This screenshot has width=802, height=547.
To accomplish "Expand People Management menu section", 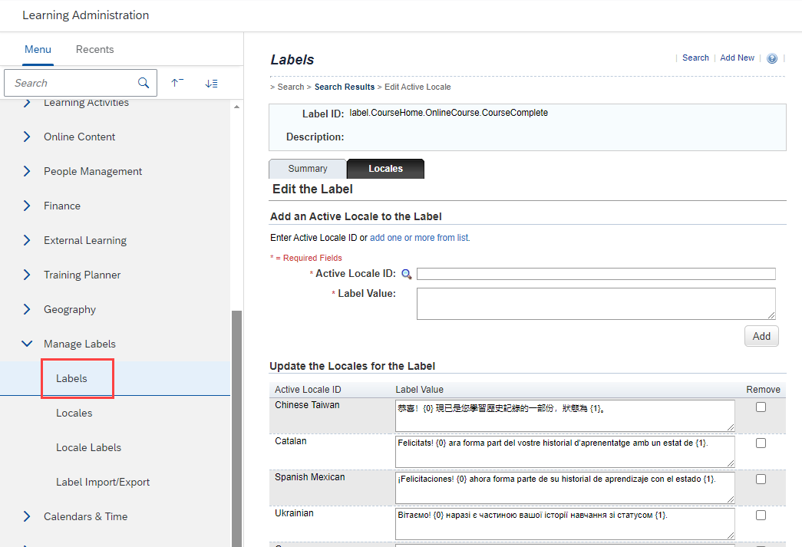I will click(27, 171).
